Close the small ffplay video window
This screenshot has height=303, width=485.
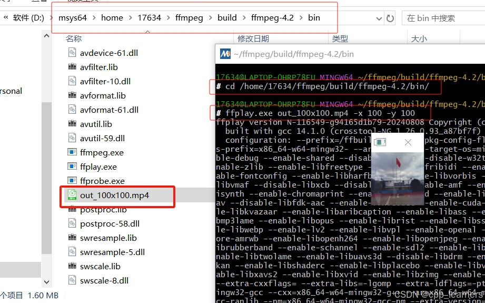click(408, 142)
